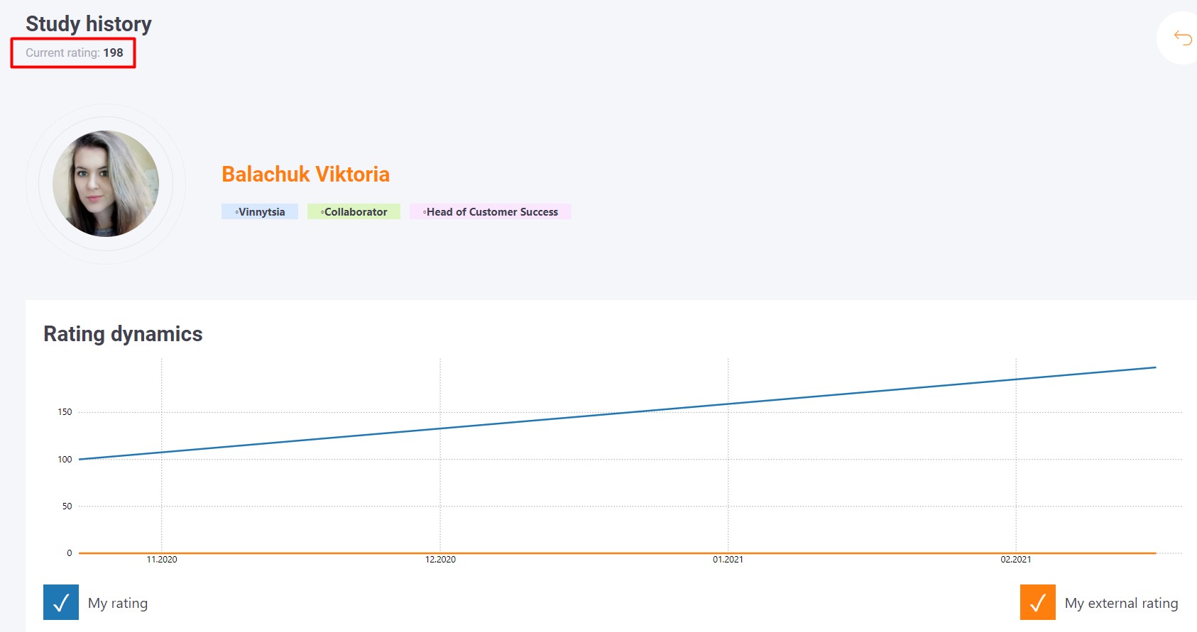Viewport: 1197px width, 632px height.
Task: Click the 100 y-axis value
Action: [65, 460]
